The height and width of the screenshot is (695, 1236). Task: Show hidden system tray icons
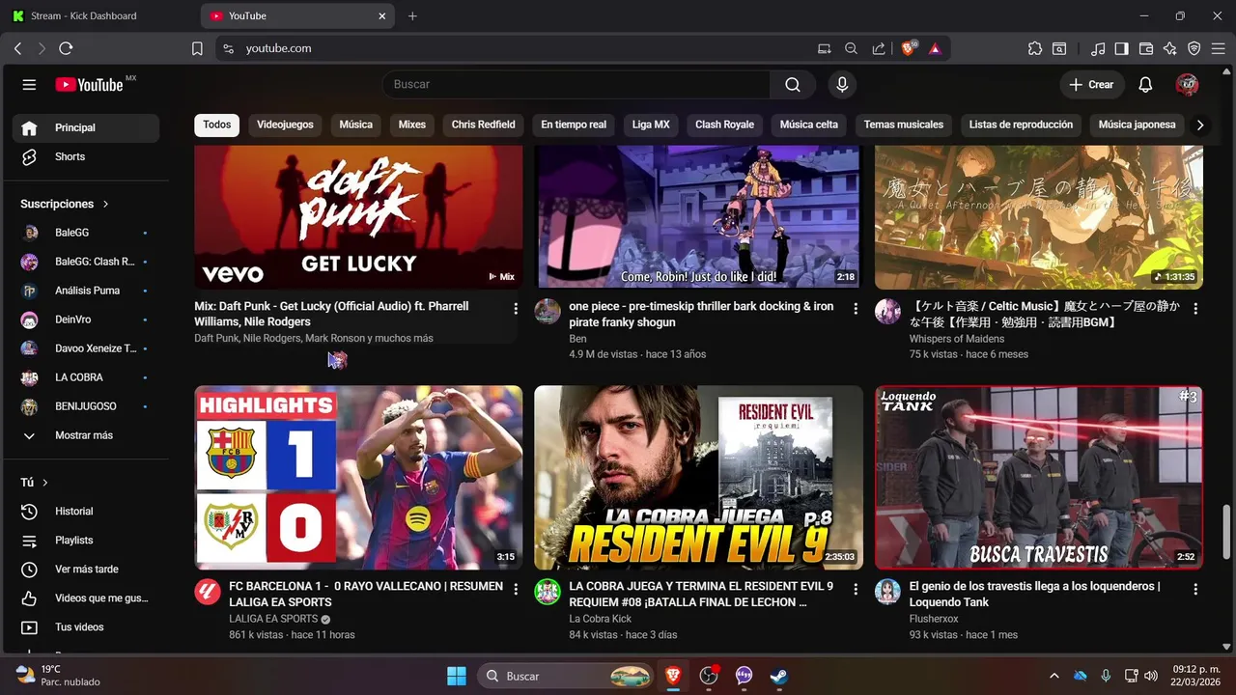(x=1053, y=676)
